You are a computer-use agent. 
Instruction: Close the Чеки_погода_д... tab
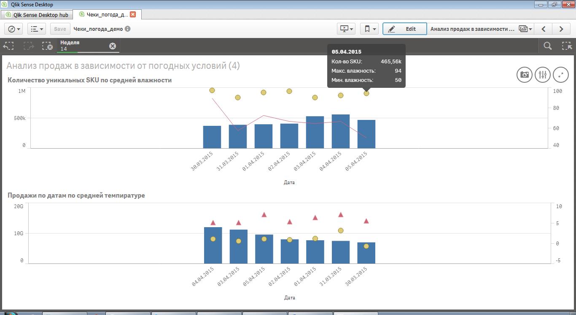tap(133, 14)
